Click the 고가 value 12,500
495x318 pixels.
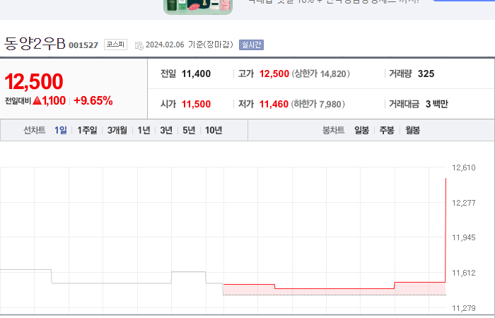click(274, 73)
